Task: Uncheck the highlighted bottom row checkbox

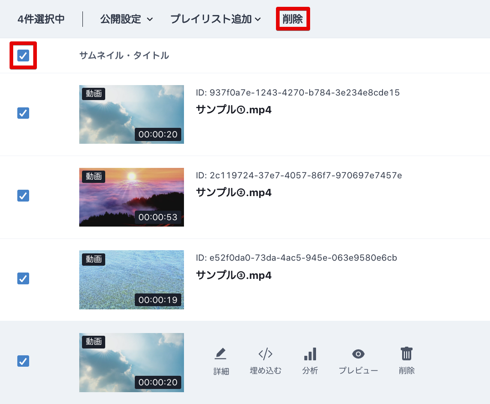Action: (23, 361)
